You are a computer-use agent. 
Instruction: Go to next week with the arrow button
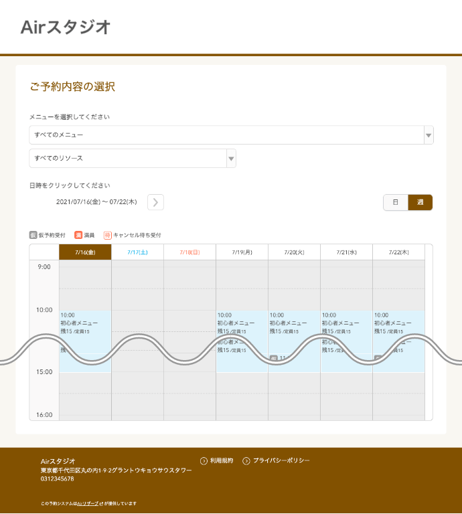[155, 202]
